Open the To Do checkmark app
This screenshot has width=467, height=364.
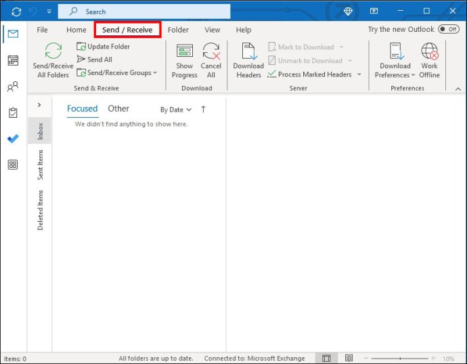pyautogui.click(x=13, y=139)
